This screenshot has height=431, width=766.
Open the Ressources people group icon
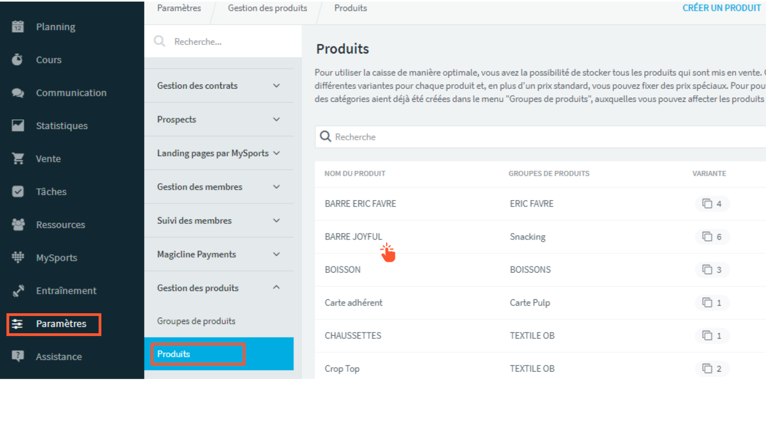[18, 224]
